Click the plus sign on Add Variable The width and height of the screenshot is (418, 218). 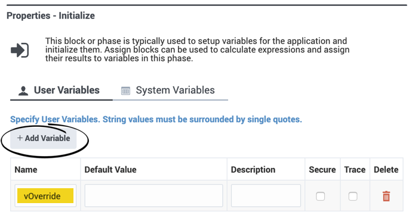[x=20, y=138]
